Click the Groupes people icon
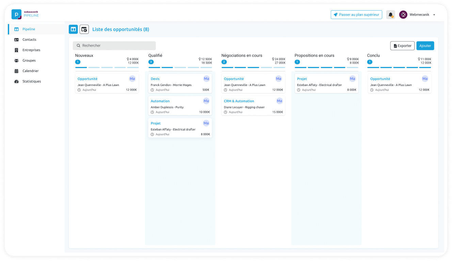This screenshot has height=261, width=452. tap(16, 60)
